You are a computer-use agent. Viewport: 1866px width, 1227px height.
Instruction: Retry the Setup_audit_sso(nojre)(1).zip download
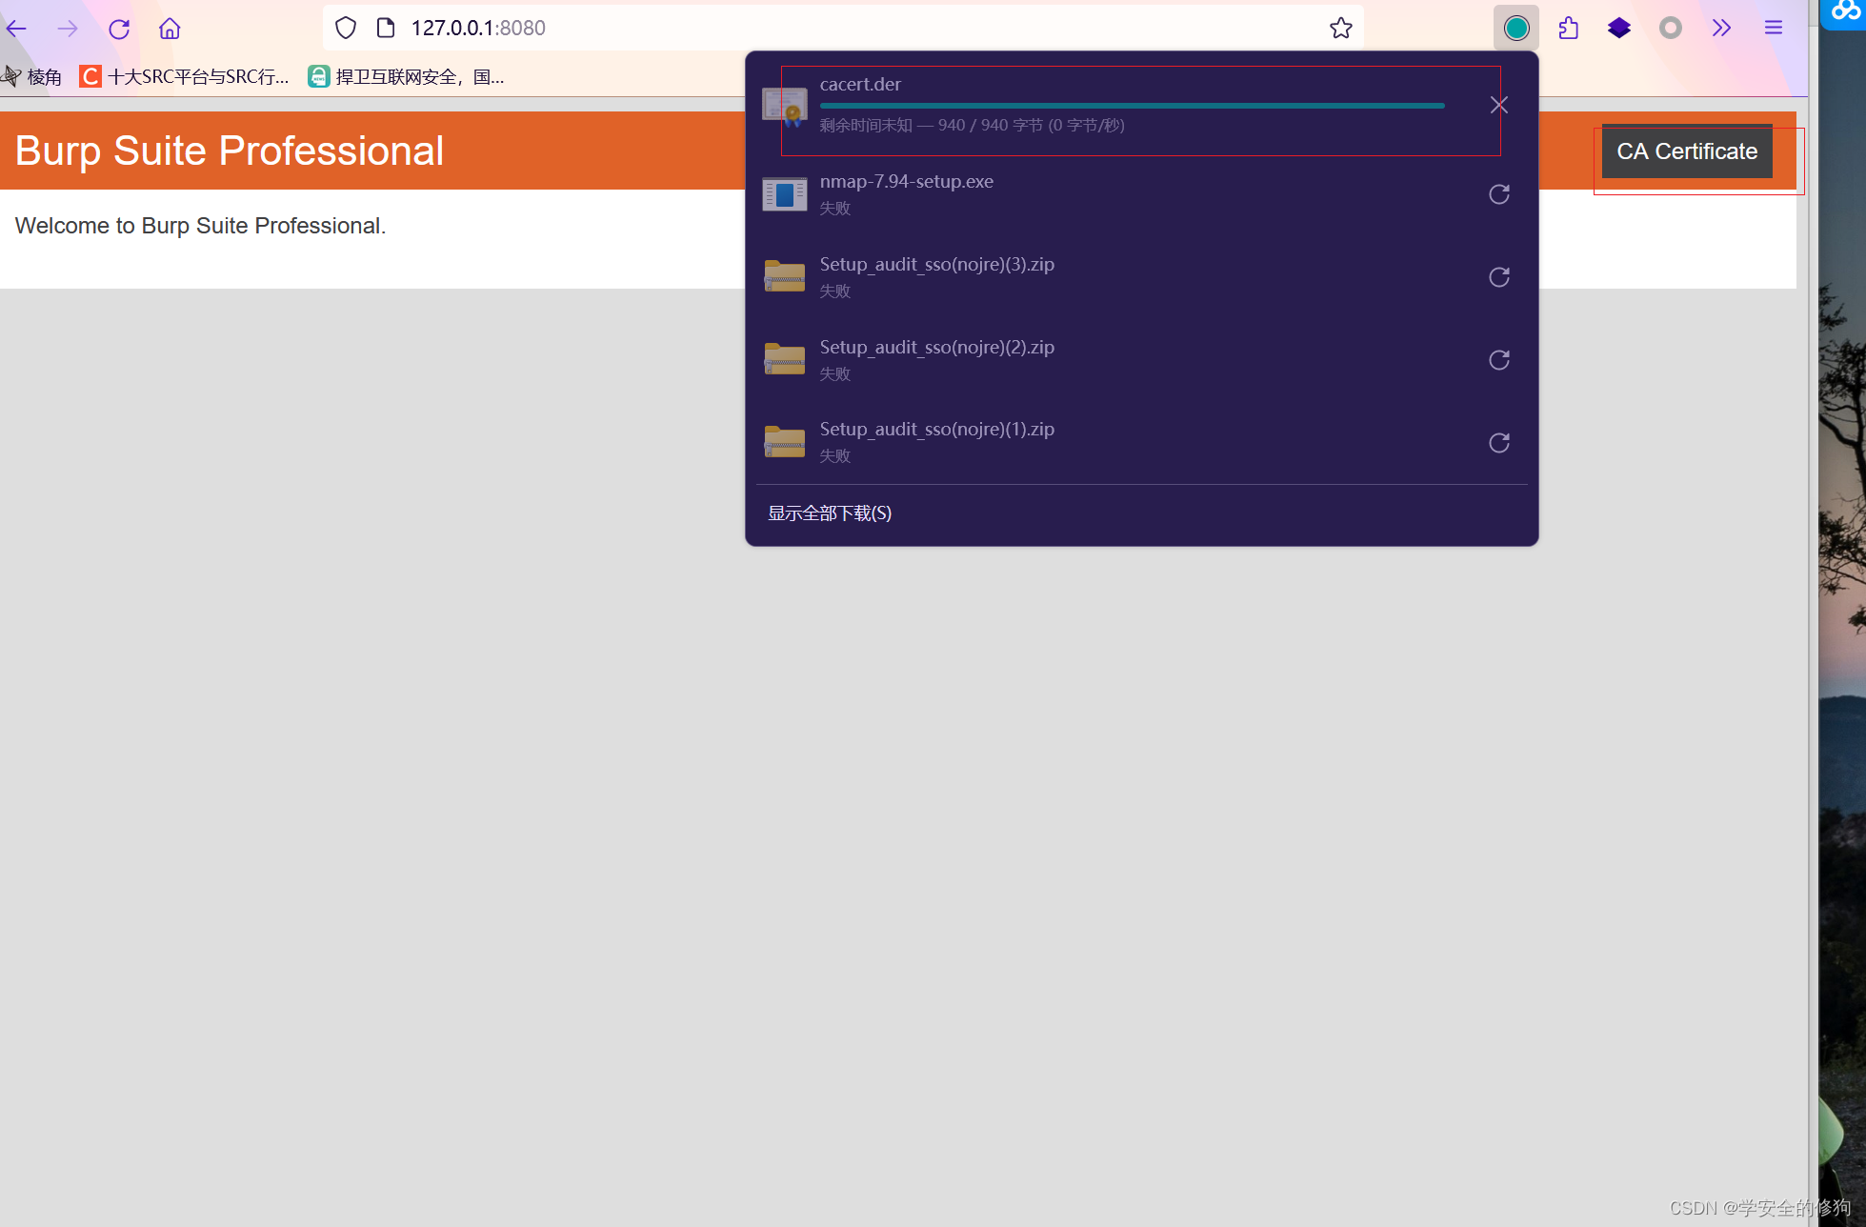click(x=1499, y=443)
